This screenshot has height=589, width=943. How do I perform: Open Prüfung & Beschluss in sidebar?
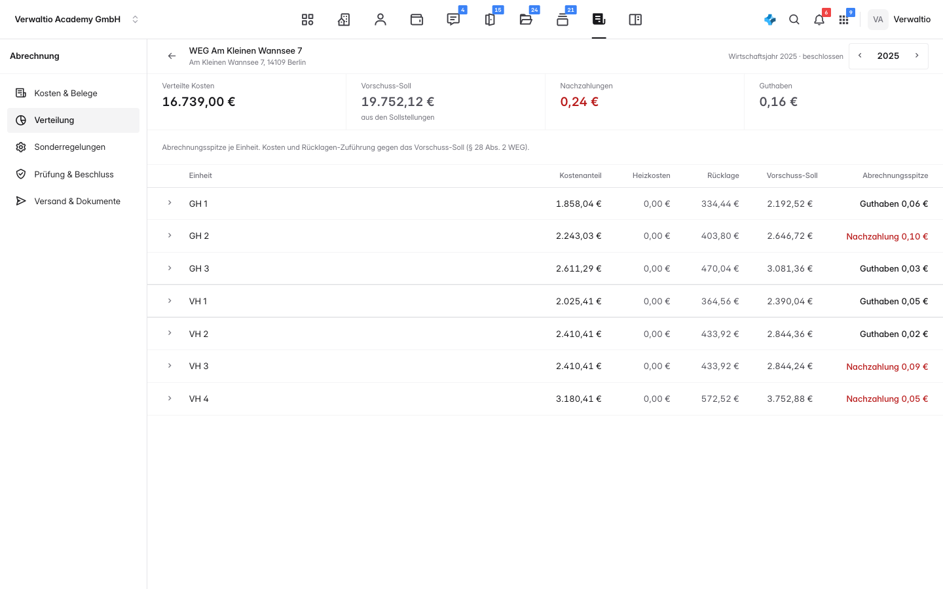click(73, 174)
